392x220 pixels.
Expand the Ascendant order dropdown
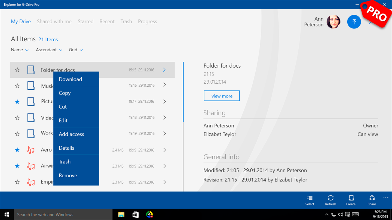[x=49, y=50]
